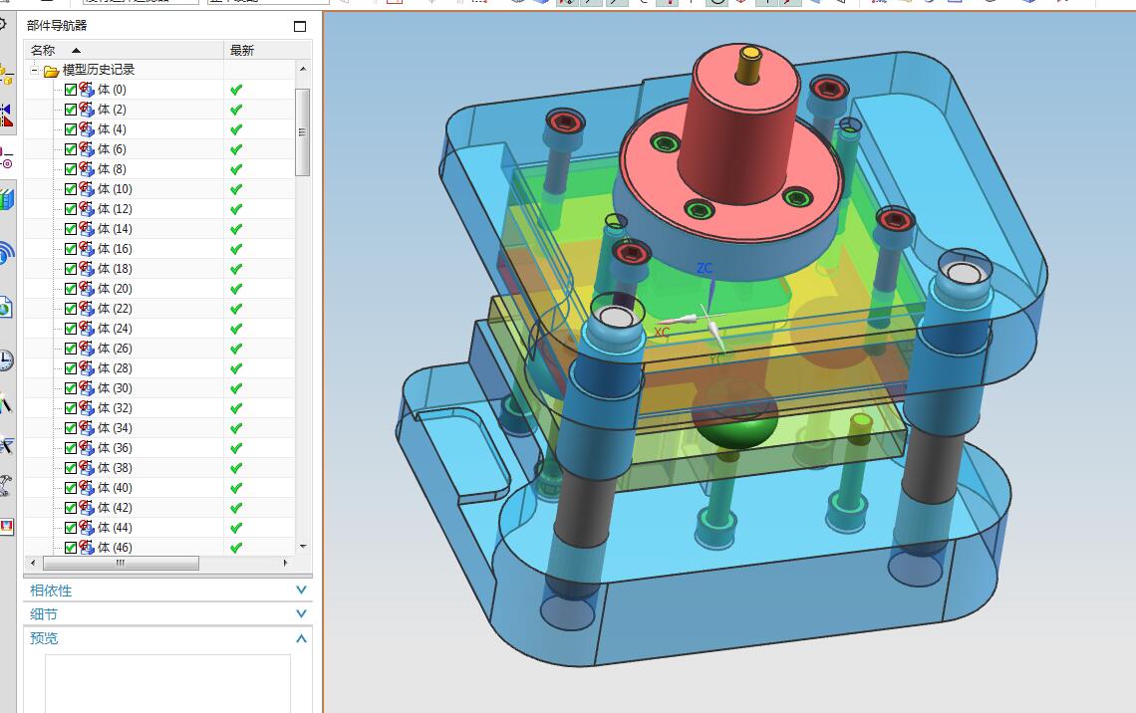Click the feature icon beside 体 (14)
Viewport: 1136px width, 713px height.
pyautogui.click(x=87, y=229)
